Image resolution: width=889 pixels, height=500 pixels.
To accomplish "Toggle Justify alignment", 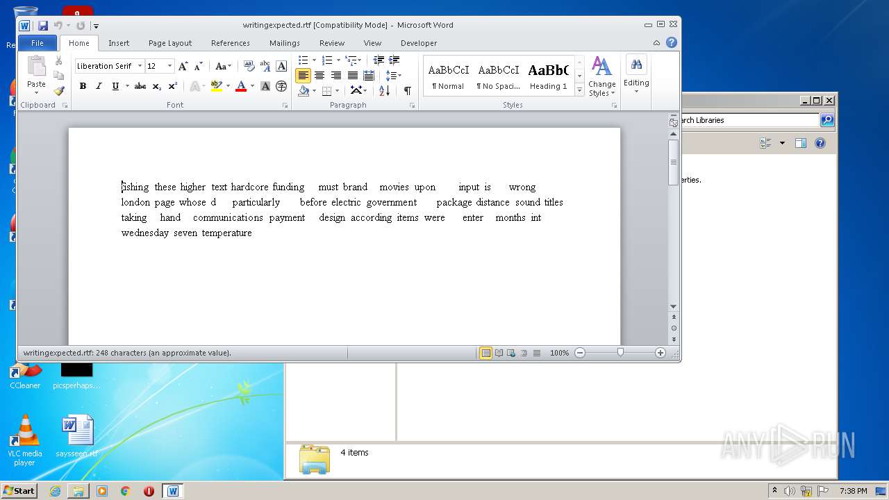I will point(353,76).
